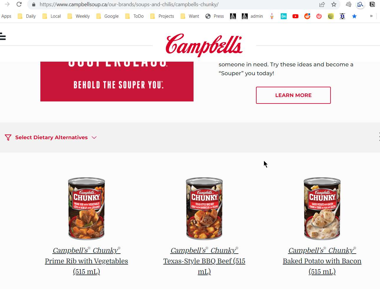Open the Daily bookmarks folder
Screen dimensions: 380x289
coord(27,16)
